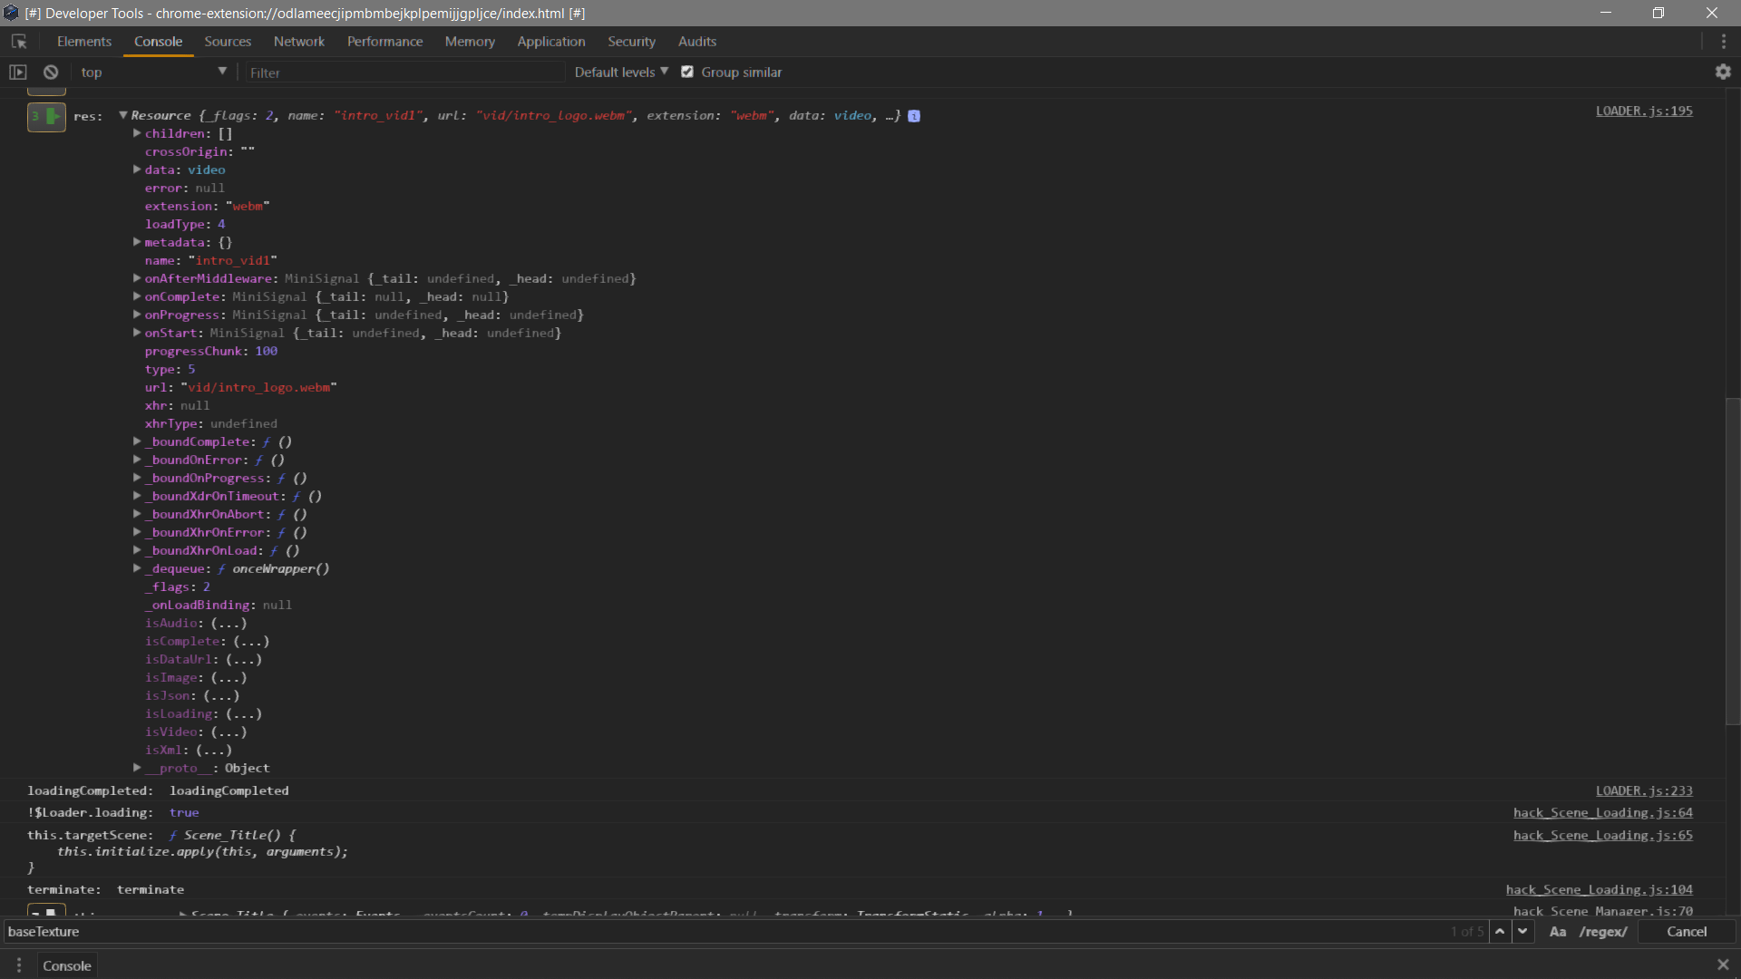Switch to the Network tab
This screenshot has width=1741, height=979.
[299, 42]
